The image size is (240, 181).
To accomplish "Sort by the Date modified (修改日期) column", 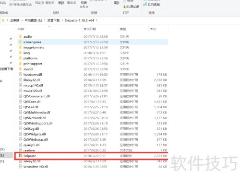I will coord(90,29).
